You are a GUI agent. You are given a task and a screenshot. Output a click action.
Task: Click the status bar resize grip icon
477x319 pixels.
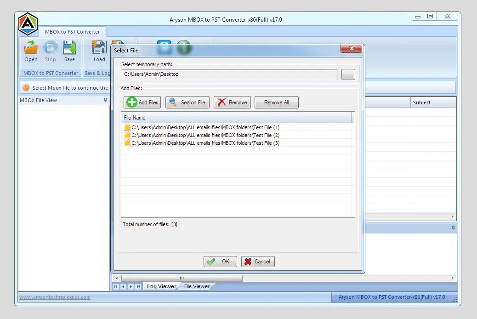pos(455,300)
